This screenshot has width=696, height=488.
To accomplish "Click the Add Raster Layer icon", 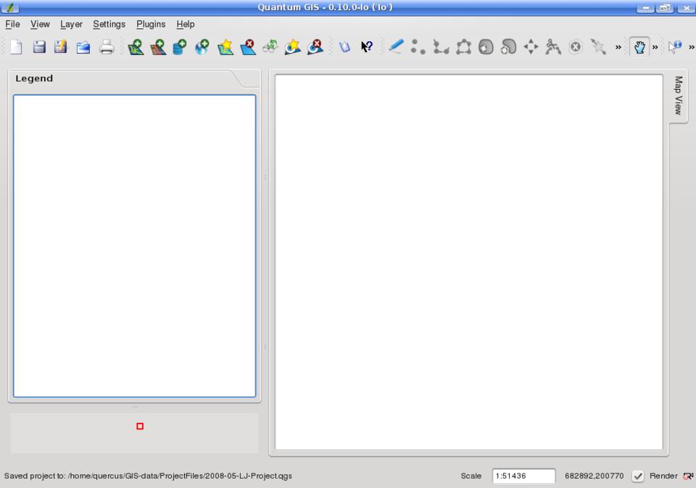I will [158, 47].
